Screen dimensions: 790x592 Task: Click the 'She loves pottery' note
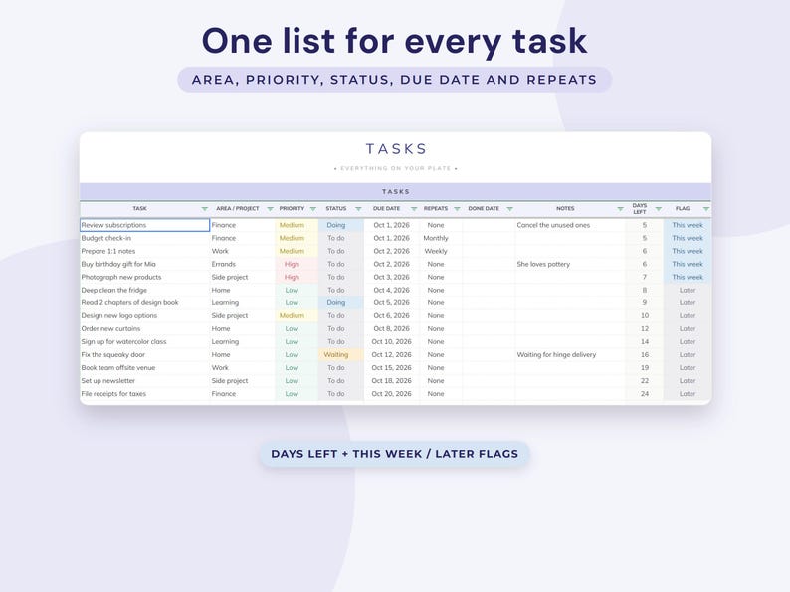pos(570,264)
